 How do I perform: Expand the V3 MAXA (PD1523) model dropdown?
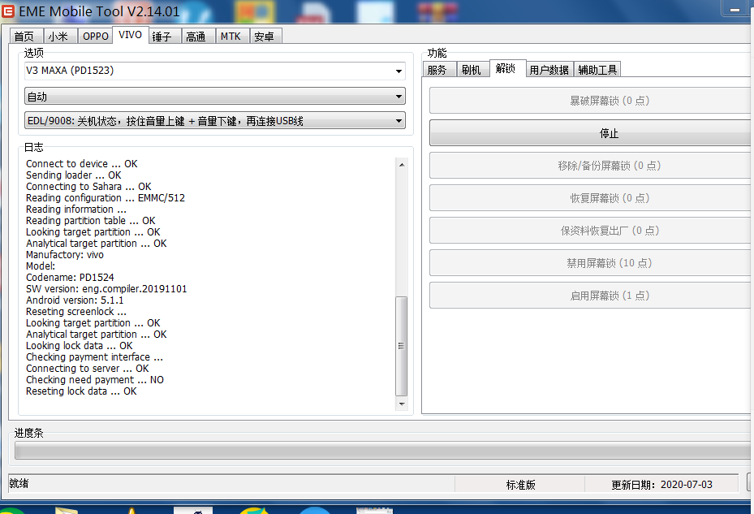click(x=399, y=71)
